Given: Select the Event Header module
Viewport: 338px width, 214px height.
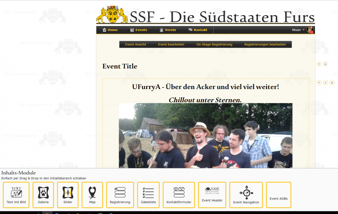Looking at the screenshot, I should pos(212,195).
